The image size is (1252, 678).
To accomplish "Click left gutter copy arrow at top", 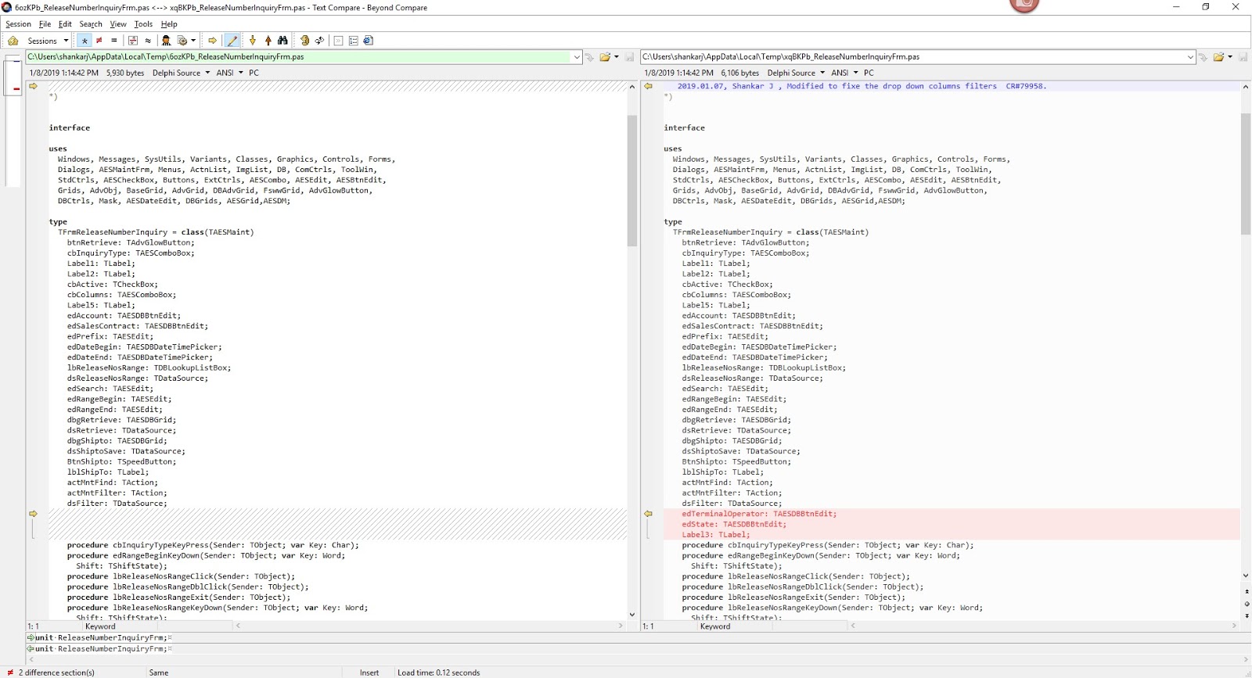I will click(33, 86).
